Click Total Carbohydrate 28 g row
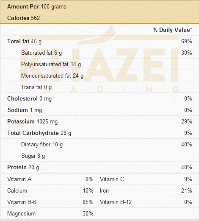This screenshot has height=221, width=199. (x=99, y=133)
